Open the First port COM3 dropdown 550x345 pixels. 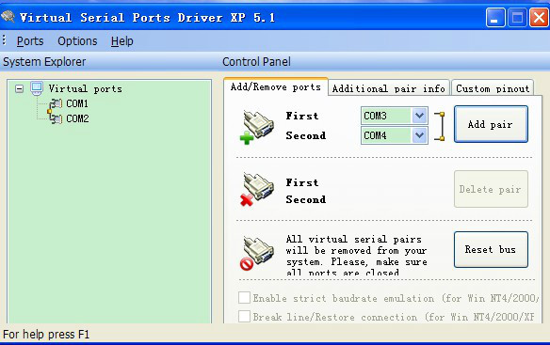pos(419,116)
